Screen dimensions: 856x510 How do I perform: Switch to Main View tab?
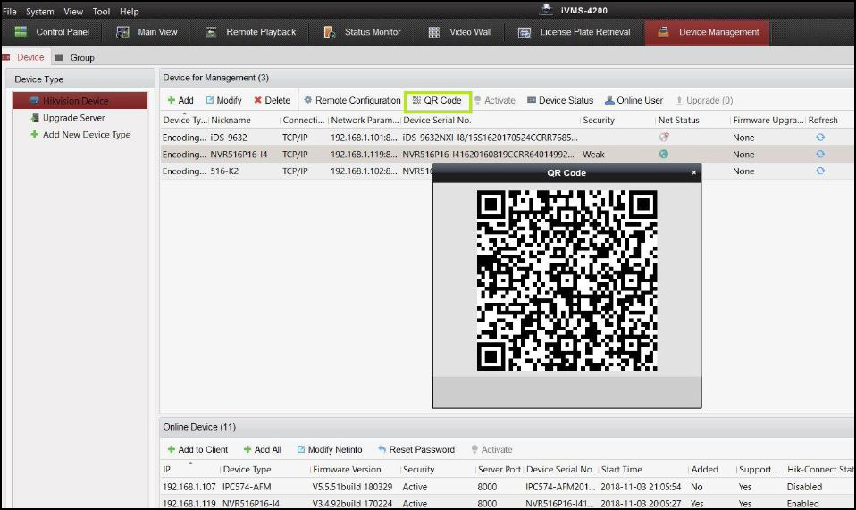coord(147,32)
